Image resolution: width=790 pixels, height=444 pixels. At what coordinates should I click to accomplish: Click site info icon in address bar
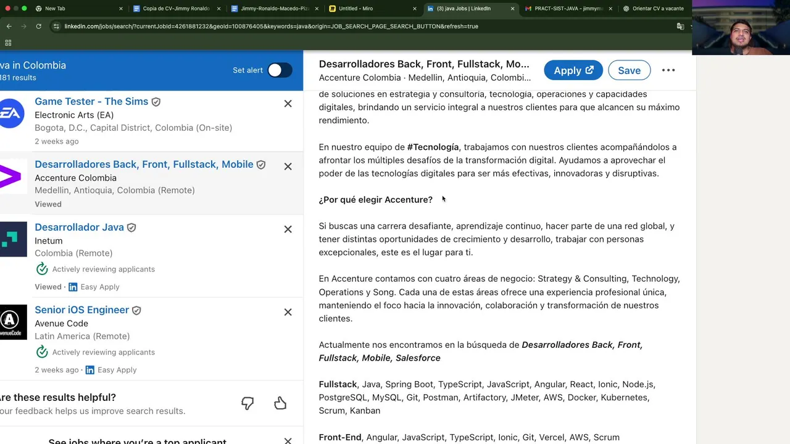pyautogui.click(x=56, y=27)
